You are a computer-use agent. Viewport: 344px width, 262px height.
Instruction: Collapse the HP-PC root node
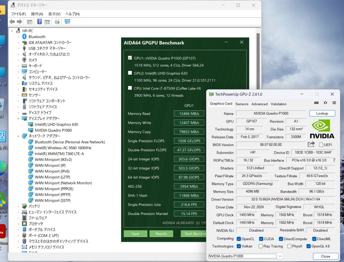coord(12,31)
